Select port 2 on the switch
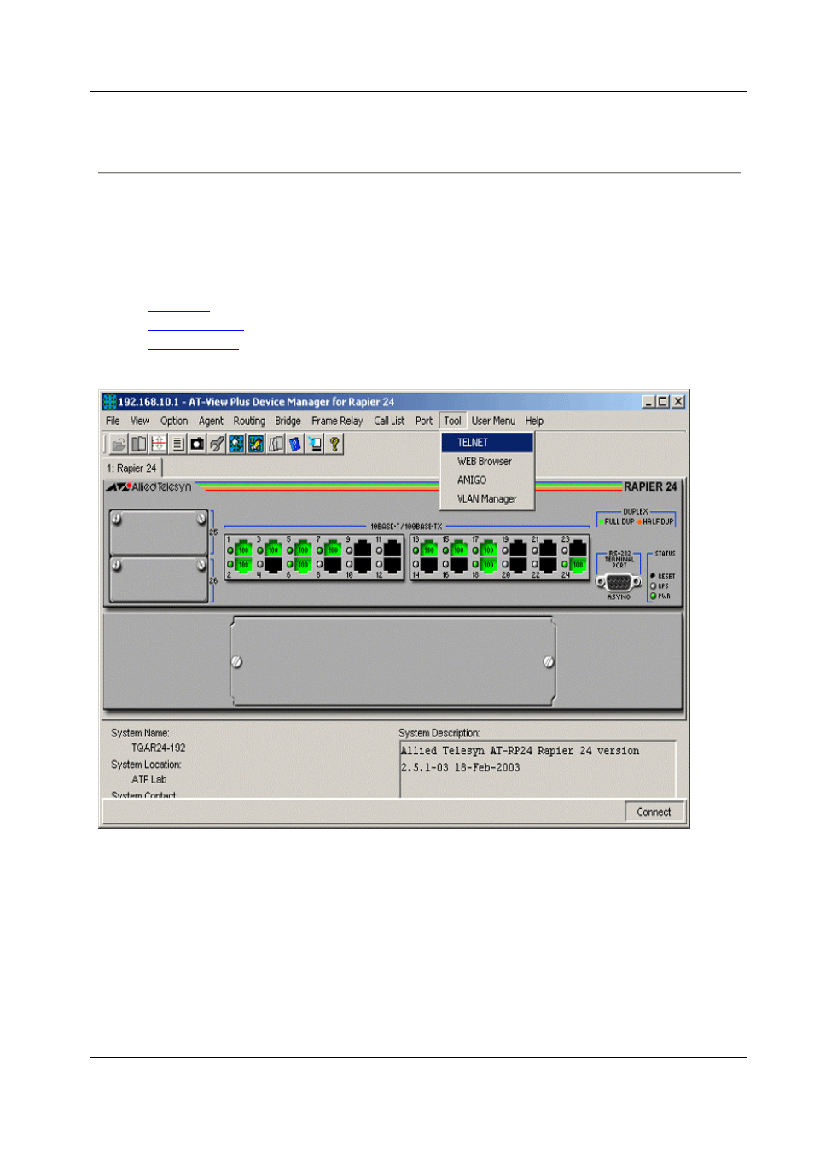 point(243,564)
